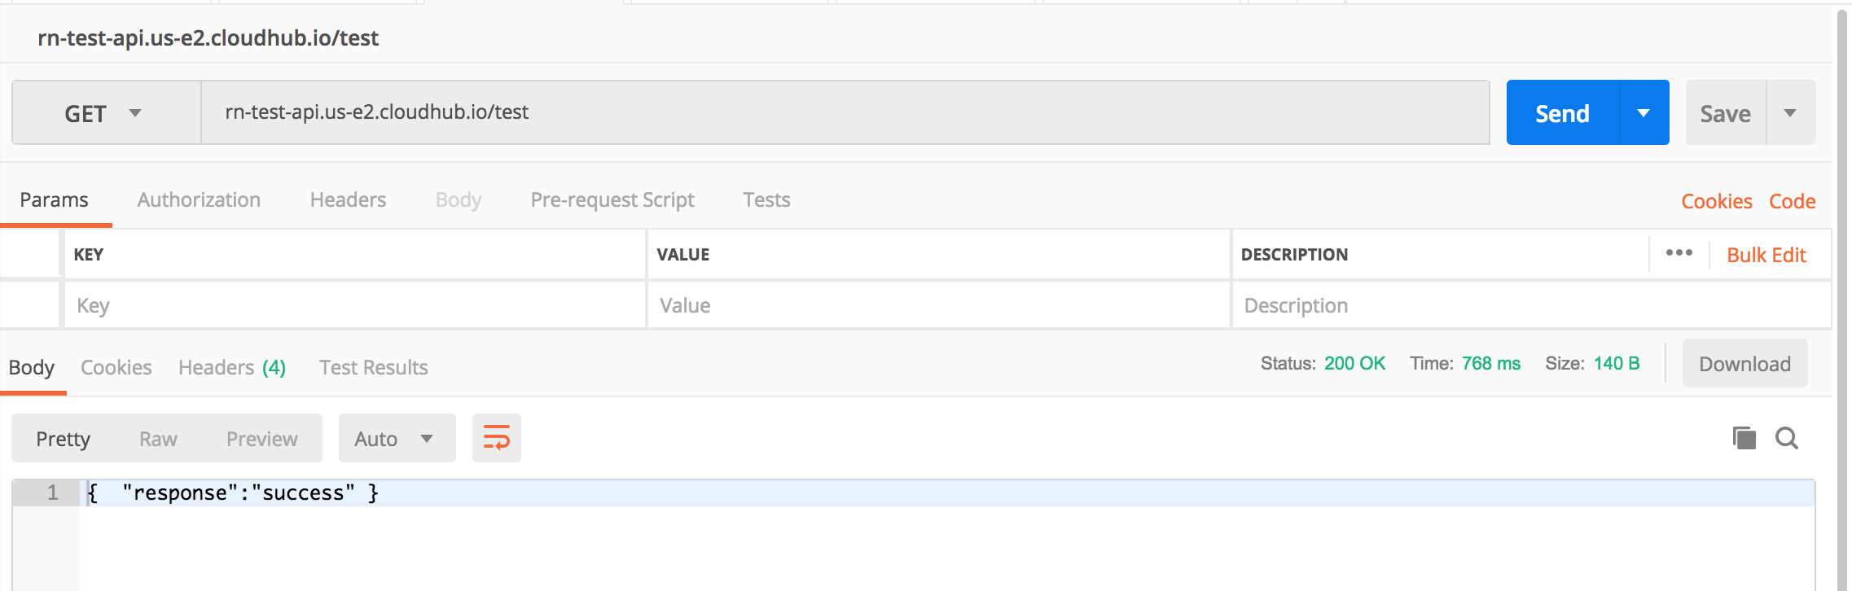Click the Value parameter input
Viewport: 1852px width, 591px height.
[938, 305]
